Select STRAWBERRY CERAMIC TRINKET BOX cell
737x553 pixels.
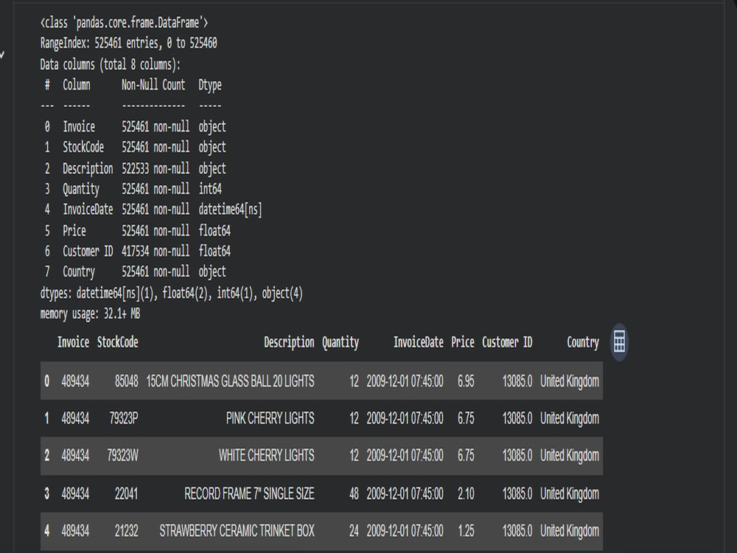pos(237,531)
